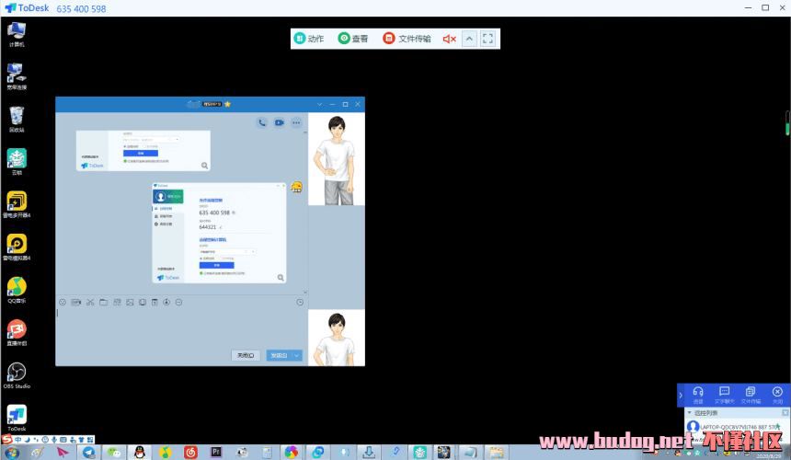791x460 pixels.
Task: Click the vertical scrollbar at right edge of remote view
Action: (x=787, y=123)
